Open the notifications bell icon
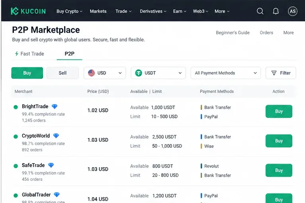Screen dimensions: 305x203 point(276,11)
